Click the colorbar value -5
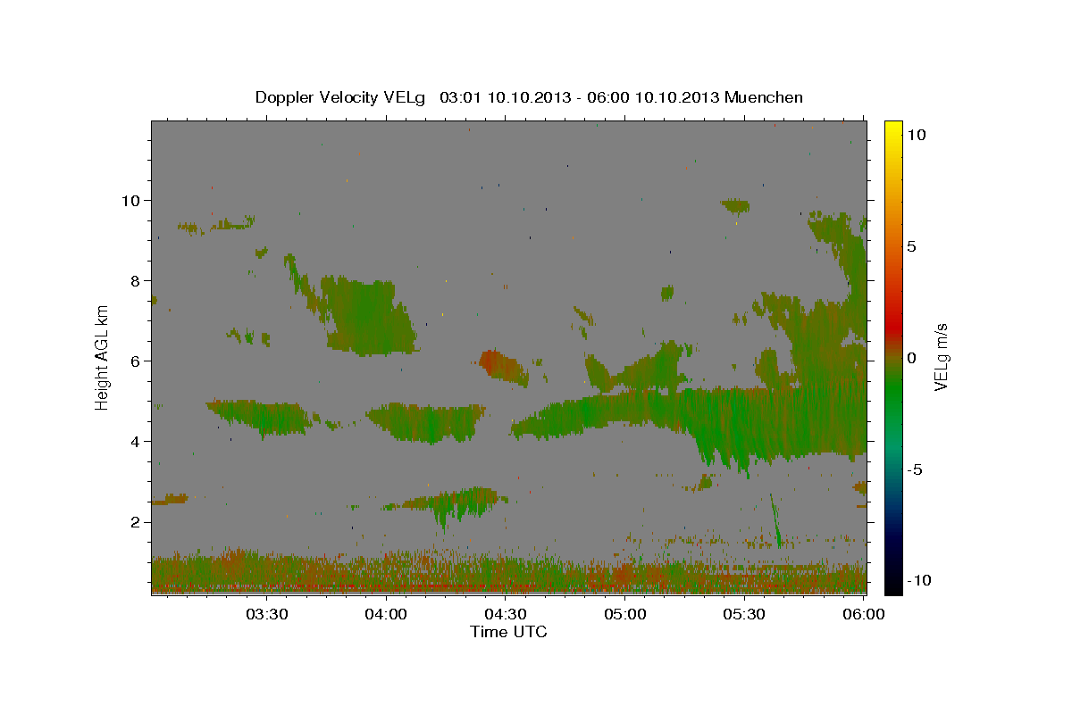1072x714 pixels. click(x=917, y=469)
